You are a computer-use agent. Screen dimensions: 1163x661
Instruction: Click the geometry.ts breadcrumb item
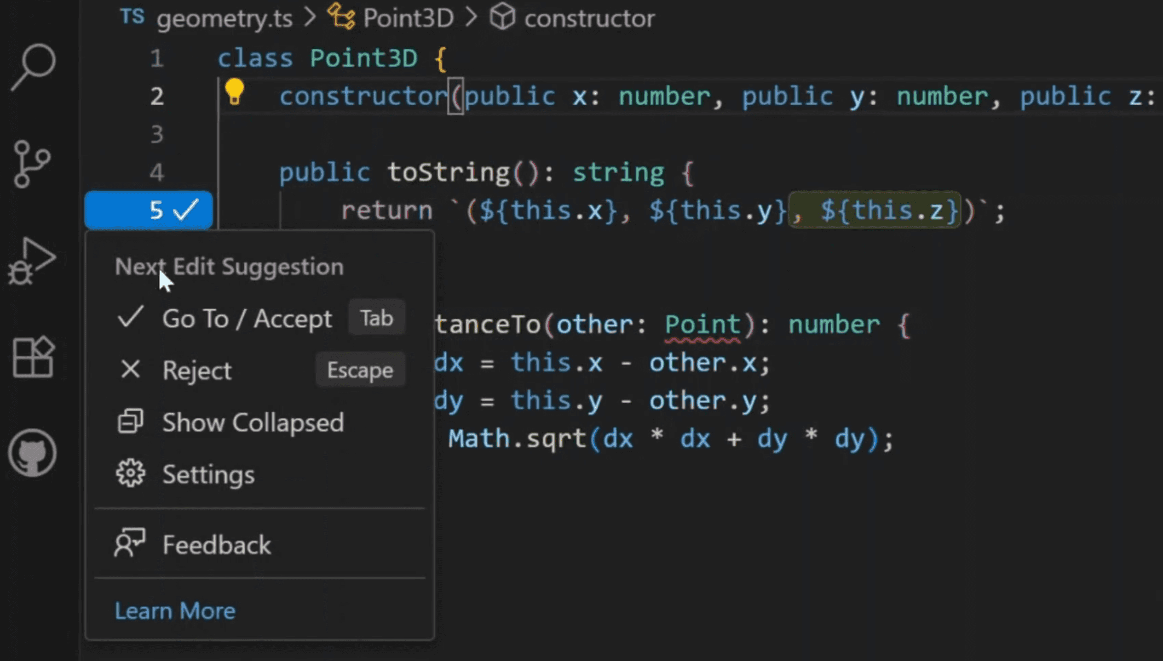(224, 18)
